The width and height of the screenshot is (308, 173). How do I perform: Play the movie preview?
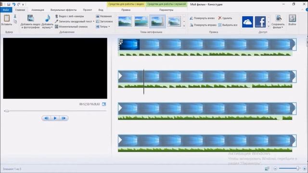(x=55, y=118)
